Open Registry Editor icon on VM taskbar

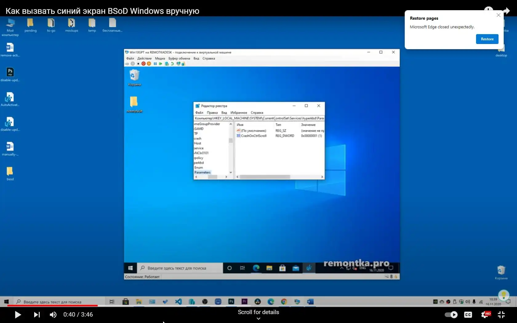(x=309, y=268)
